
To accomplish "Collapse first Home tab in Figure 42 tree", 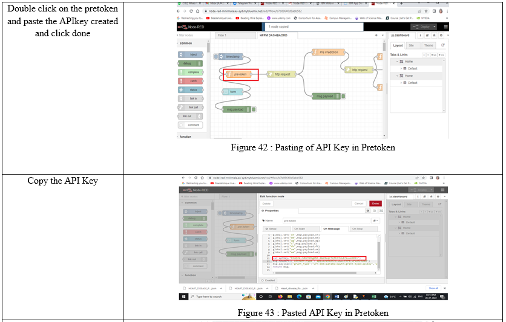I will (397, 61).
